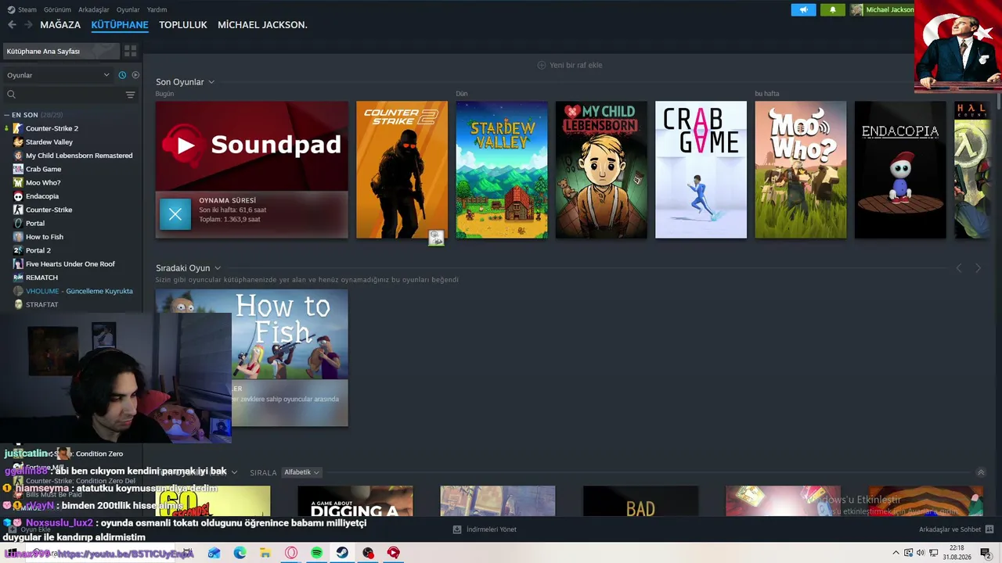Click the Kütüphane Ana Sayfası button
This screenshot has height=563, width=1002.
pyautogui.click(x=61, y=51)
